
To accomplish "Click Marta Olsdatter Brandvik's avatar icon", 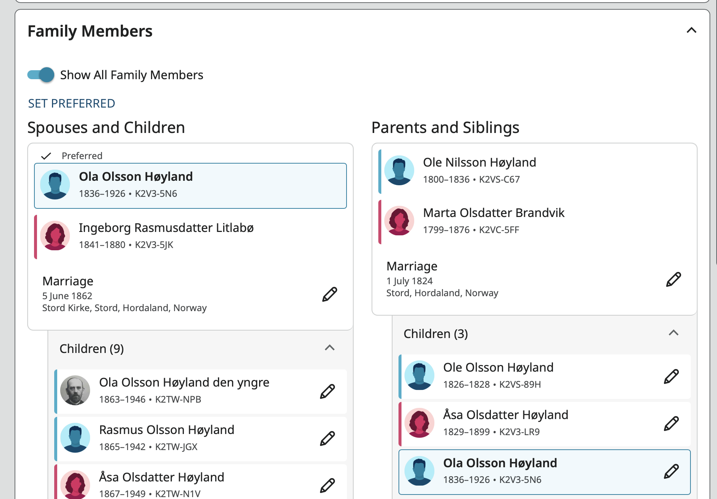I will (x=399, y=221).
